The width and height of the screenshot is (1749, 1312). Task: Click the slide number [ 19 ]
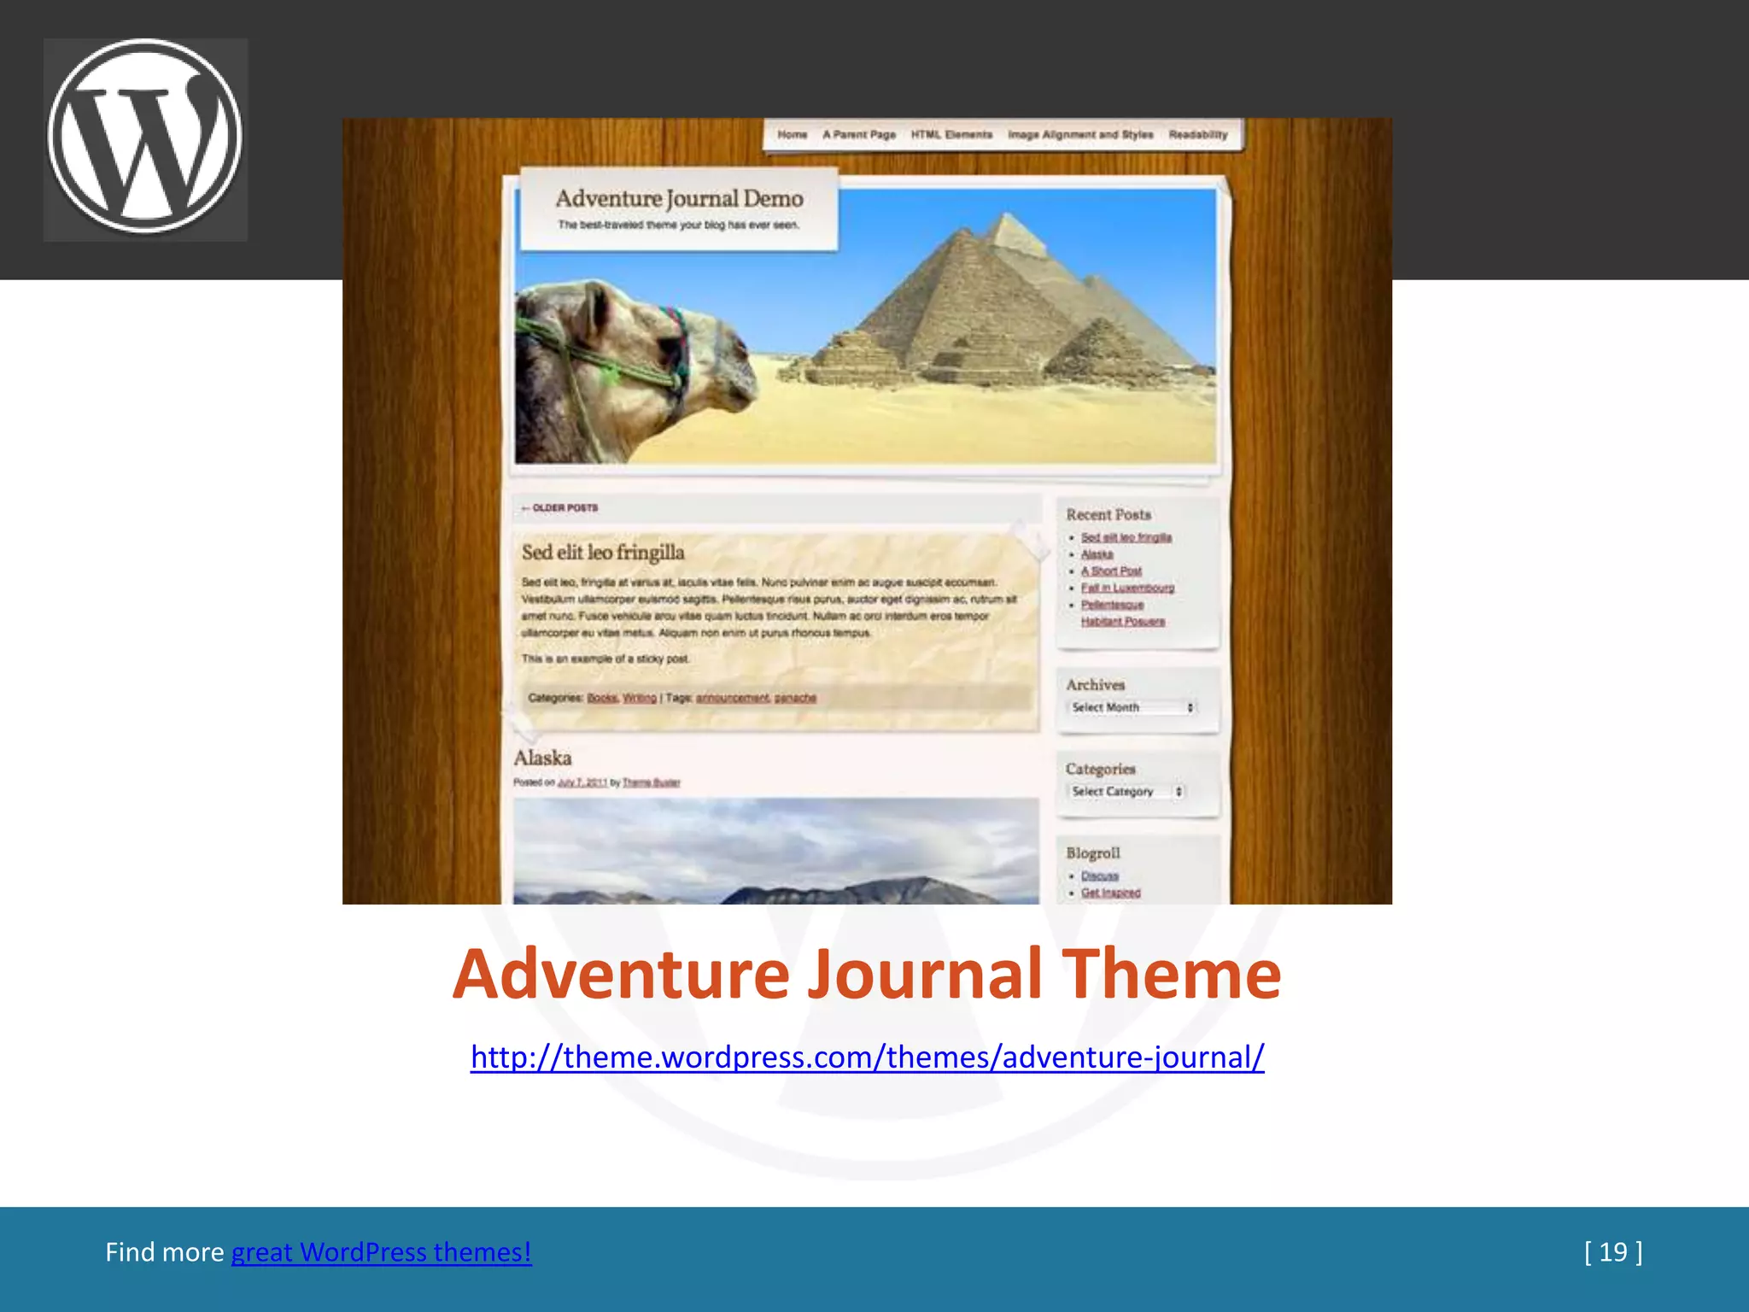(1613, 1252)
